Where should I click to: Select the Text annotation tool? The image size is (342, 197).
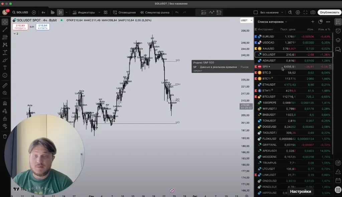coord(5,68)
